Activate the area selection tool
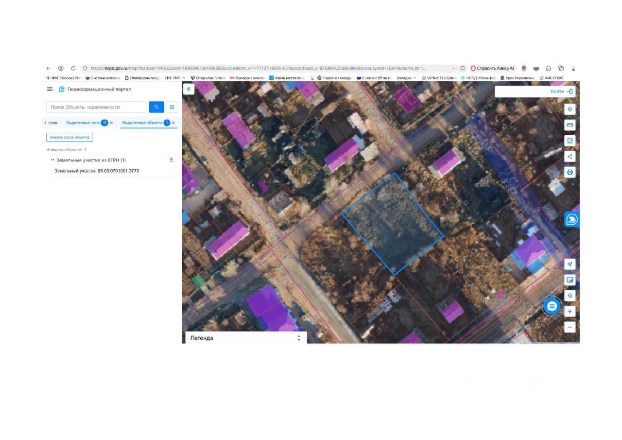The height and width of the screenshot is (440, 622). click(x=570, y=141)
